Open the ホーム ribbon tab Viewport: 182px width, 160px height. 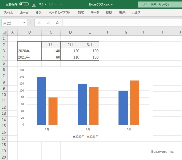coord(24,12)
